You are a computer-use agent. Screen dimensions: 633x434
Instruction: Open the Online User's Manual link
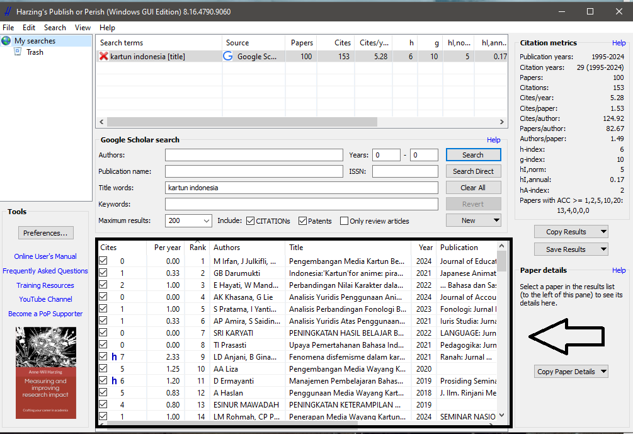click(45, 256)
